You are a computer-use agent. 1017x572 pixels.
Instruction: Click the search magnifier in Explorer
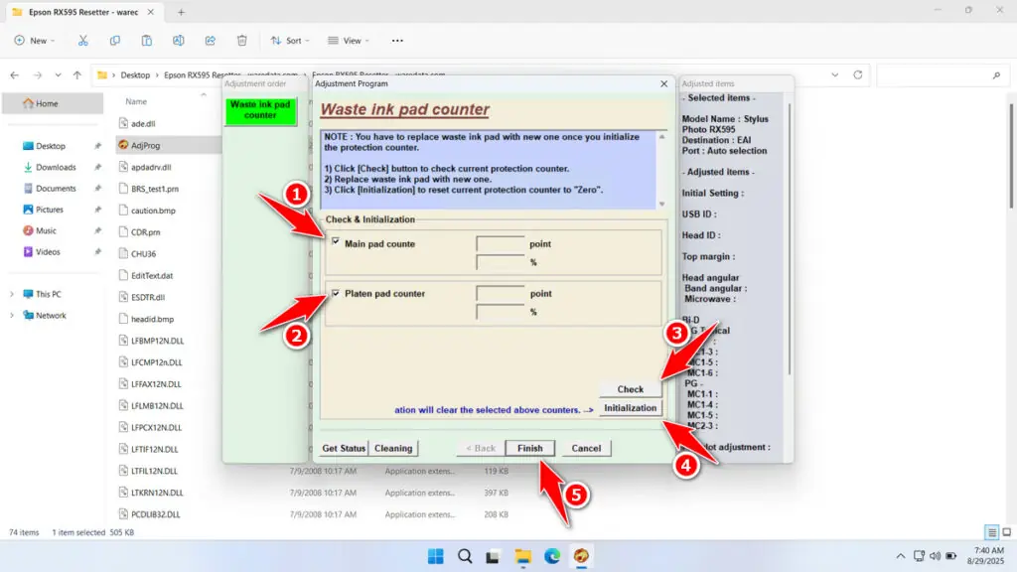pos(996,75)
